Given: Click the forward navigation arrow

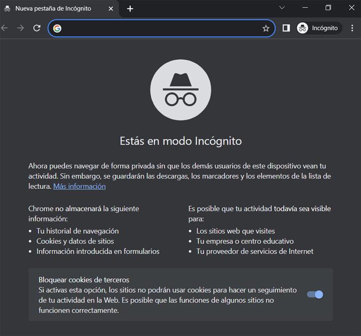Looking at the screenshot, I should [21, 28].
